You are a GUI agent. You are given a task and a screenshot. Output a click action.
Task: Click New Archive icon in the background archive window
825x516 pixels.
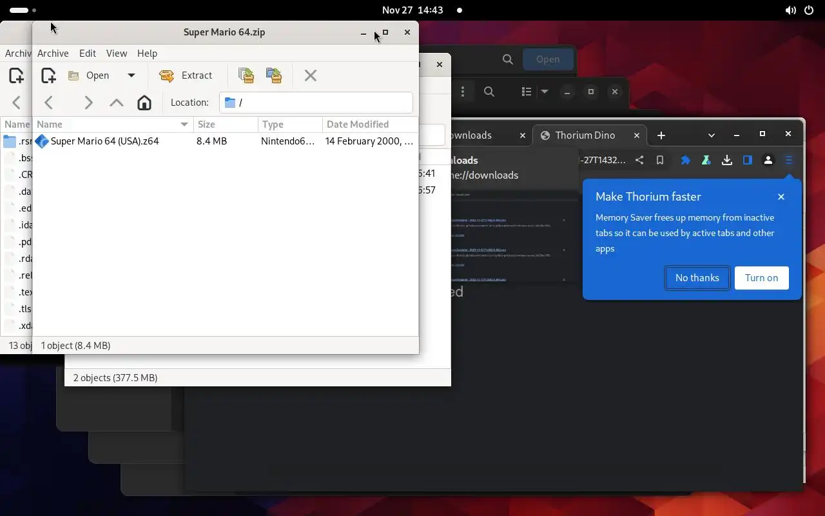pyautogui.click(x=16, y=75)
